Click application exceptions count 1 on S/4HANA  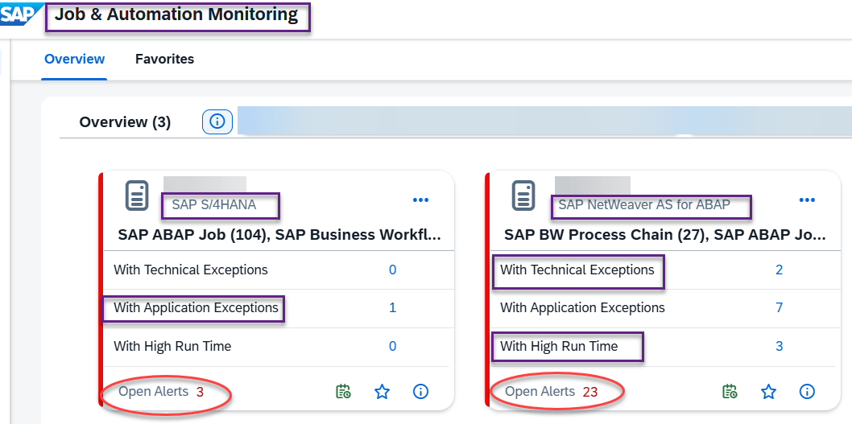[x=392, y=307]
